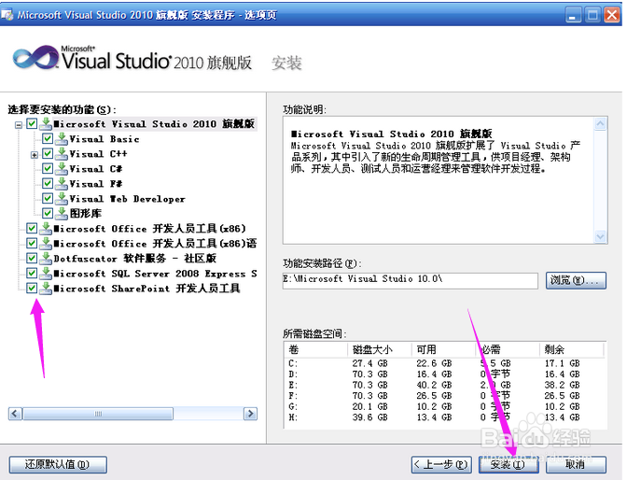Image resolution: width=627 pixels, height=480 pixels.
Task: Click the 功能安装路径 input field
Action: [x=410, y=280]
